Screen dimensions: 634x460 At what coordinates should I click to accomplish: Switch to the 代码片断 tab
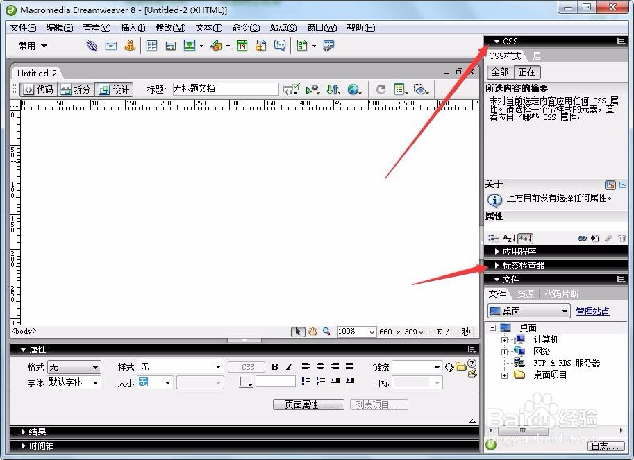point(561,293)
